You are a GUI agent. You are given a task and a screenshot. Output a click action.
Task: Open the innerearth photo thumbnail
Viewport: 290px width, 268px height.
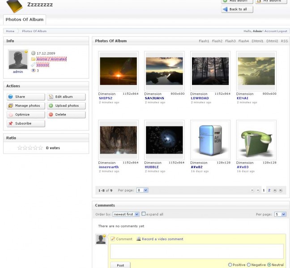pos(118,140)
